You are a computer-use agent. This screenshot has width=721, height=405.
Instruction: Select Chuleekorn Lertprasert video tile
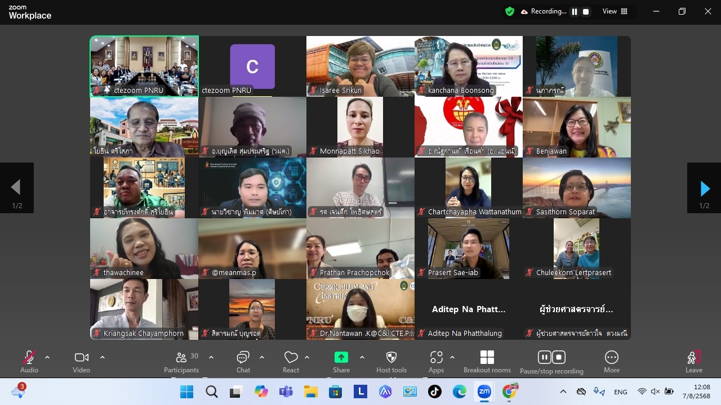tap(577, 249)
